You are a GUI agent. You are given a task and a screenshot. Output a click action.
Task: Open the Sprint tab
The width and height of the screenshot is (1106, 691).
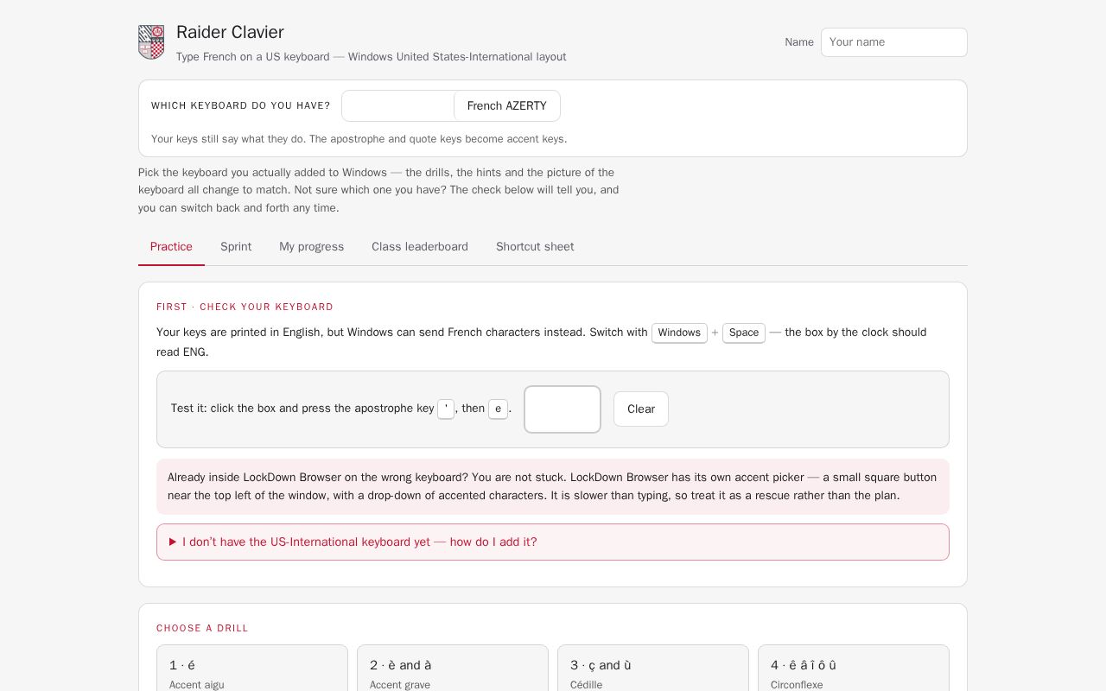coord(236,247)
